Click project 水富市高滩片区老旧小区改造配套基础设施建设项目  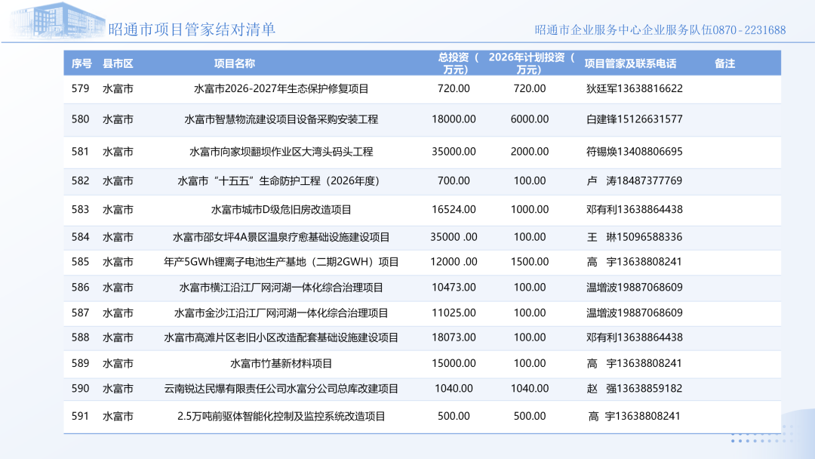click(x=281, y=337)
